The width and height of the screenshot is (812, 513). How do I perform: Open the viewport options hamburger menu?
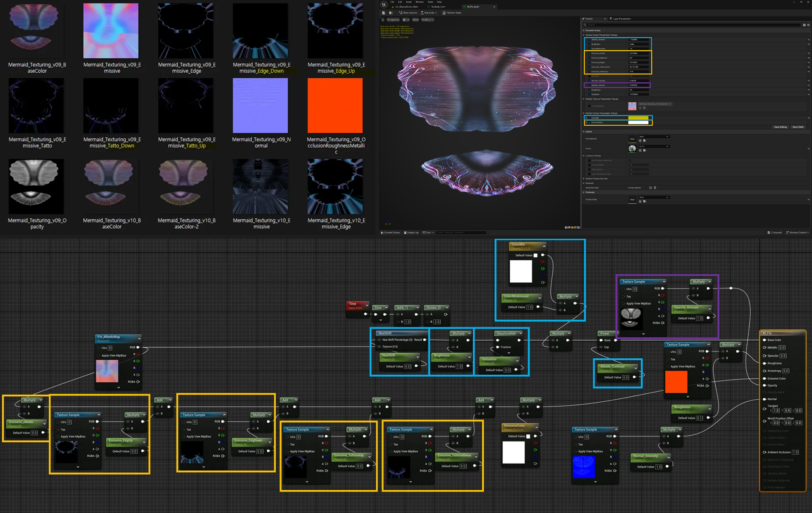[383, 19]
